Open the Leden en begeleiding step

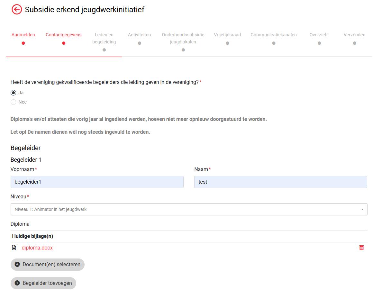[104, 38]
